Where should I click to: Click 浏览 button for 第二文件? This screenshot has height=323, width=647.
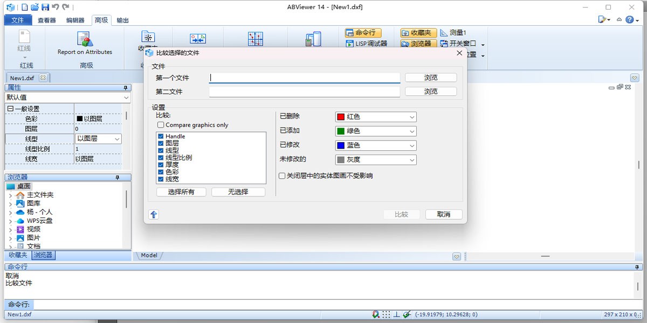[431, 92]
